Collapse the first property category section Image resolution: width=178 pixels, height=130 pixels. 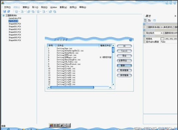144,24
